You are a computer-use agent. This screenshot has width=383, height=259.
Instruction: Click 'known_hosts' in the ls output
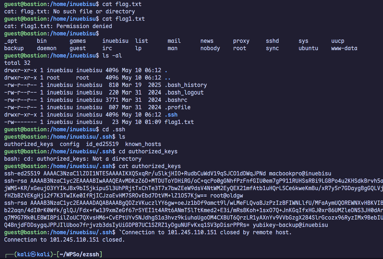[x=143, y=144]
